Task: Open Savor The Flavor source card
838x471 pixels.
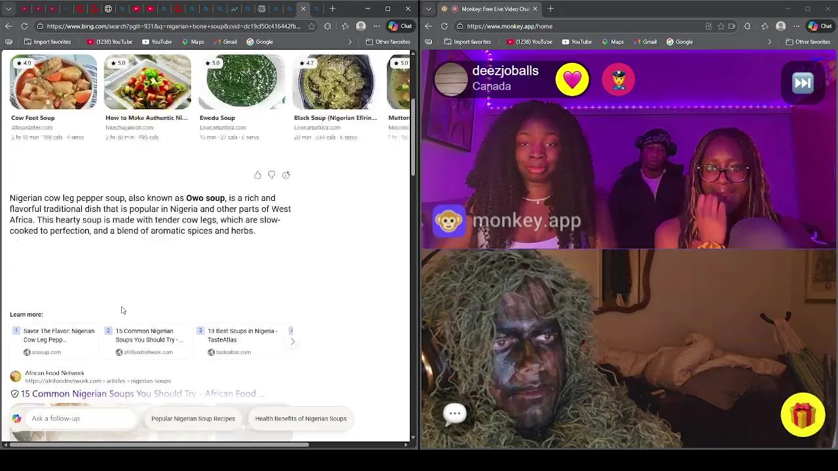Action: [x=54, y=341]
